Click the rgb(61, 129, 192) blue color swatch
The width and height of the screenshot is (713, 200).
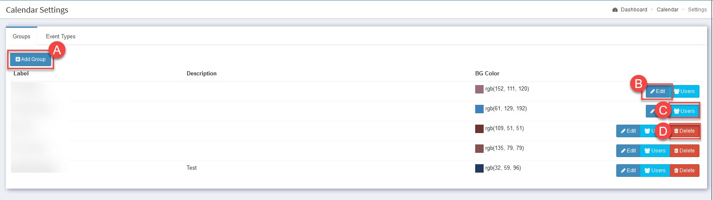tap(479, 109)
